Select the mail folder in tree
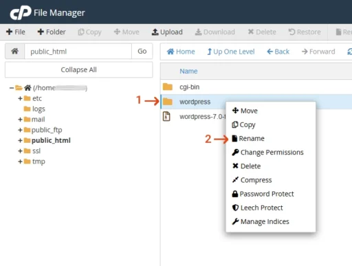The image size is (352, 266). 38,120
